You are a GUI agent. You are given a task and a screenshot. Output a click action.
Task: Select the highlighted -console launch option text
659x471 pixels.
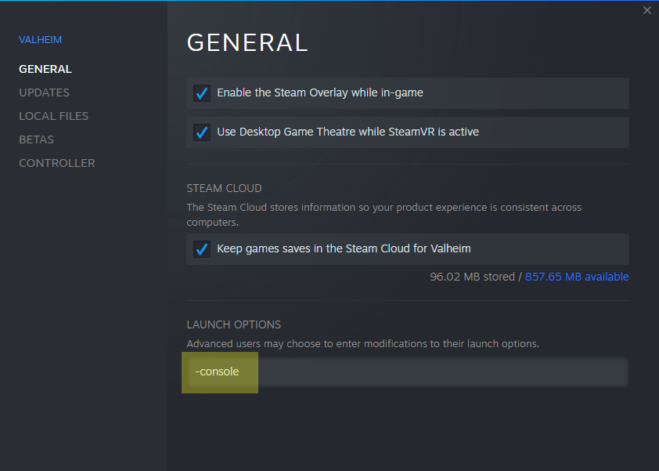click(218, 371)
